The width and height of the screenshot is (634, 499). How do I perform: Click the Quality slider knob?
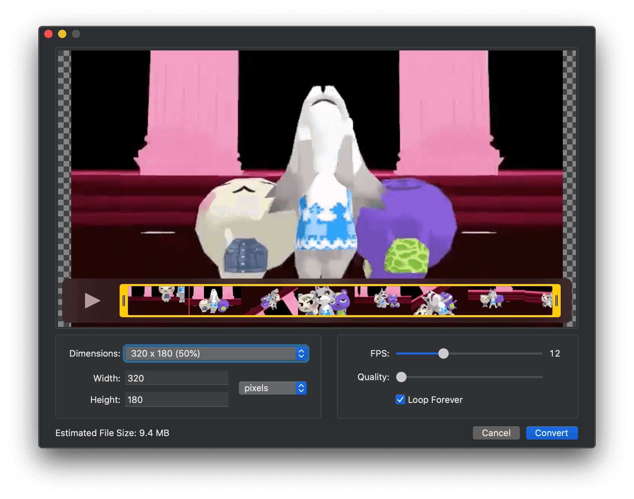coord(401,377)
